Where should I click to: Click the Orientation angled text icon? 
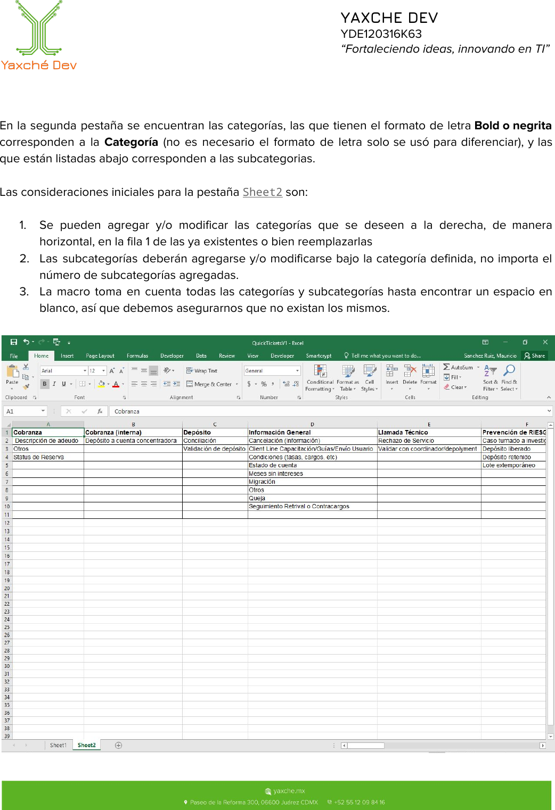pyautogui.click(x=167, y=370)
